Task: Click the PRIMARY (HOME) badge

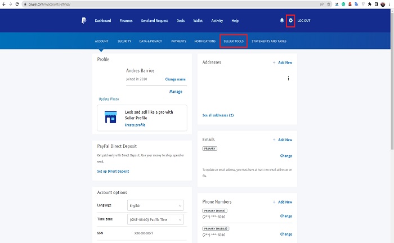Action: (x=214, y=210)
